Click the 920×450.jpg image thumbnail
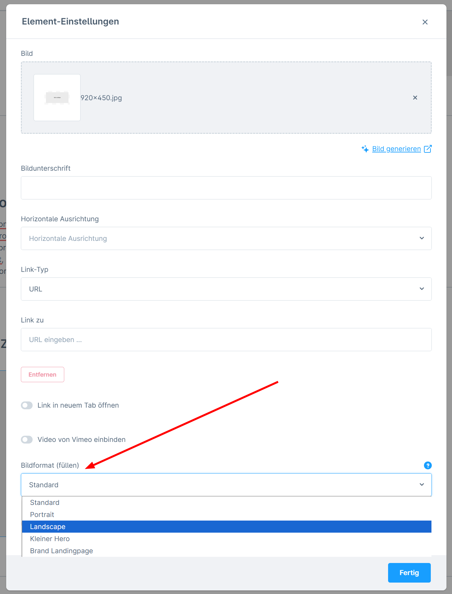This screenshot has width=452, height=594. [57, 98]
